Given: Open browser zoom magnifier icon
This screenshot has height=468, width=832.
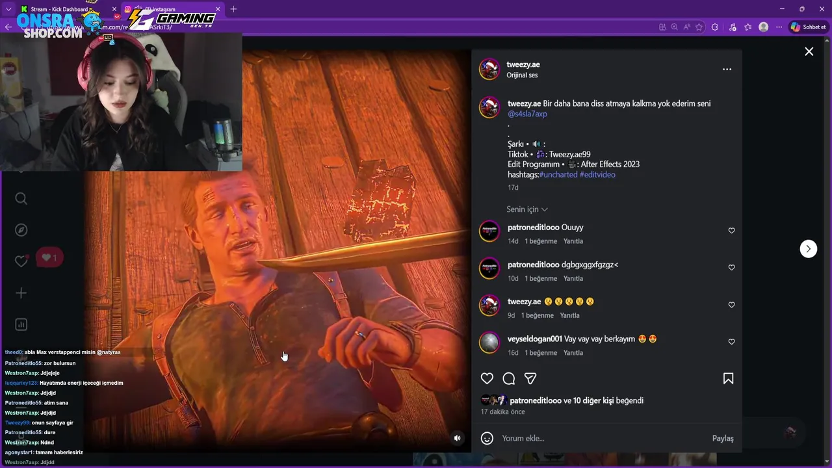Looking at the screenshot, I should tap(675, 27).
